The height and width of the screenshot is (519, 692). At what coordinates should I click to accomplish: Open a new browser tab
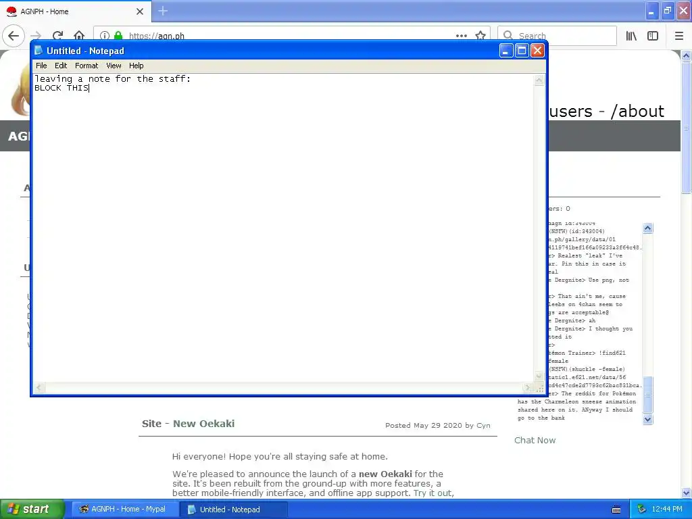[163, 11]
